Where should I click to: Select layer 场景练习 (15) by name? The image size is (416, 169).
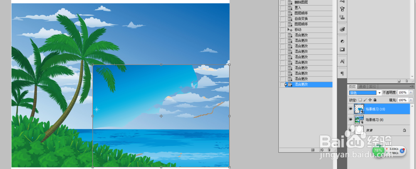coord(375,109)
